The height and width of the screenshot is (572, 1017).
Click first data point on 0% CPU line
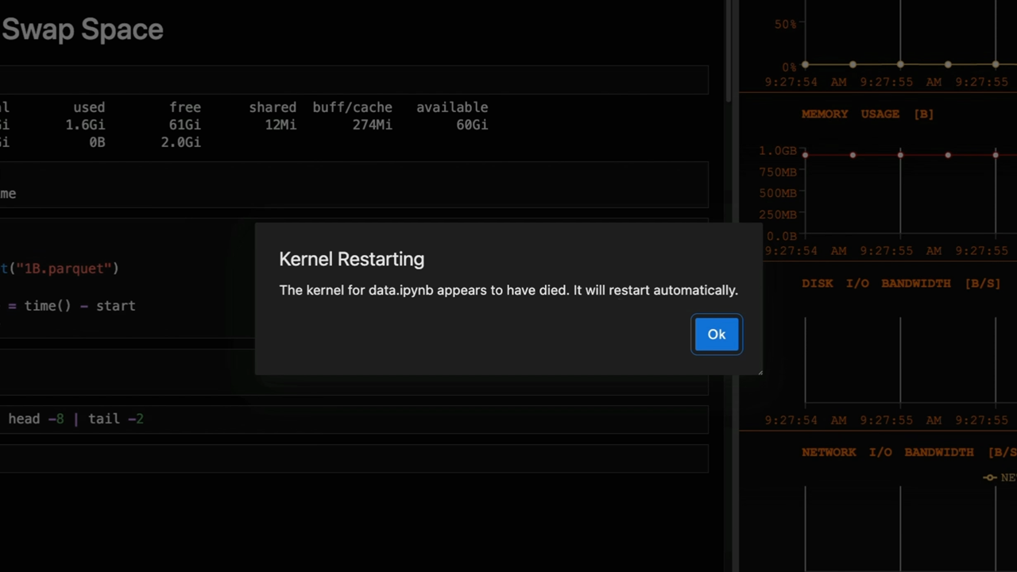(x=806, y=64)
